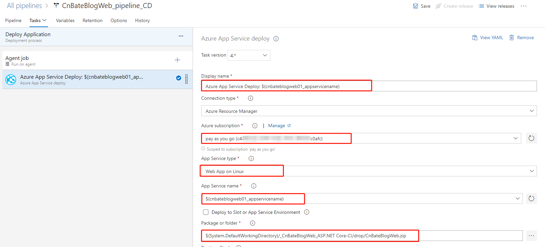The image size is (545, 247).
Task: Click the Run on agent server icon
Action: tap(7, 64)
